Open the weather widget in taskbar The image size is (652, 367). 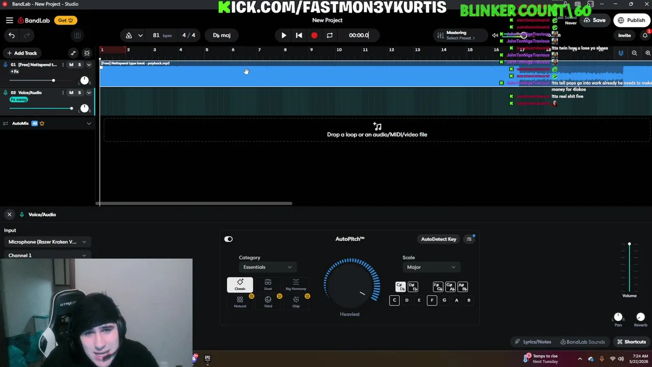coord(541,359)
